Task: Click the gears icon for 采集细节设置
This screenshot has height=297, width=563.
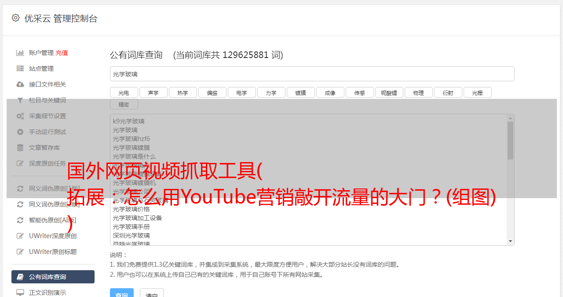Action: coord(20,116)
